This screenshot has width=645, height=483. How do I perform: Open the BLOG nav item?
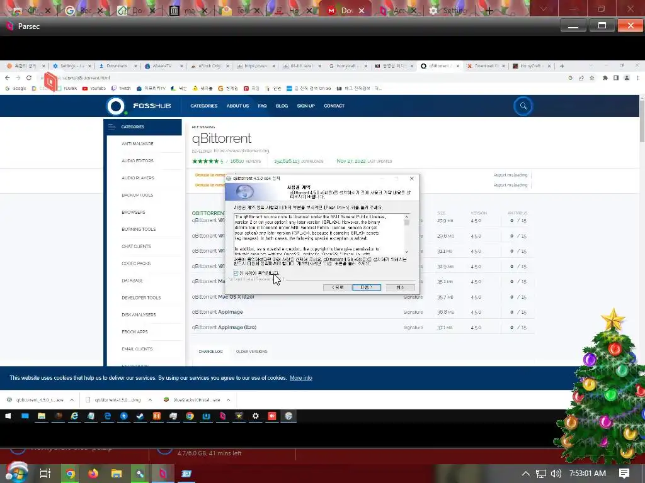[x=282, y=106]
